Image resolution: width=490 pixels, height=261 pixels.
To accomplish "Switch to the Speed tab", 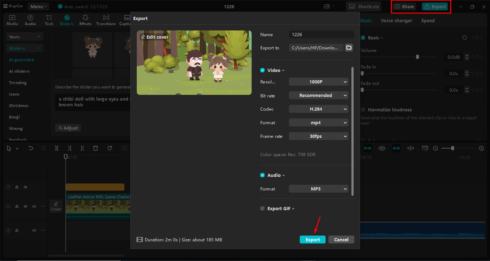I will 428,21.
